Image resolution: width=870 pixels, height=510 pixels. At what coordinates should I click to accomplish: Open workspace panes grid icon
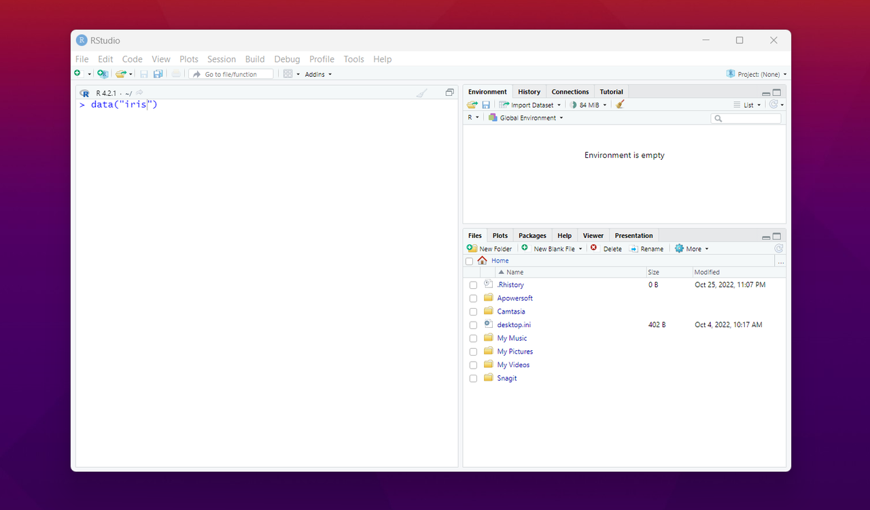(288, 73)
